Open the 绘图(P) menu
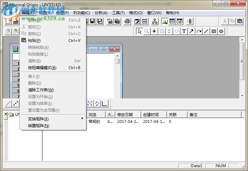 point(62,13)
